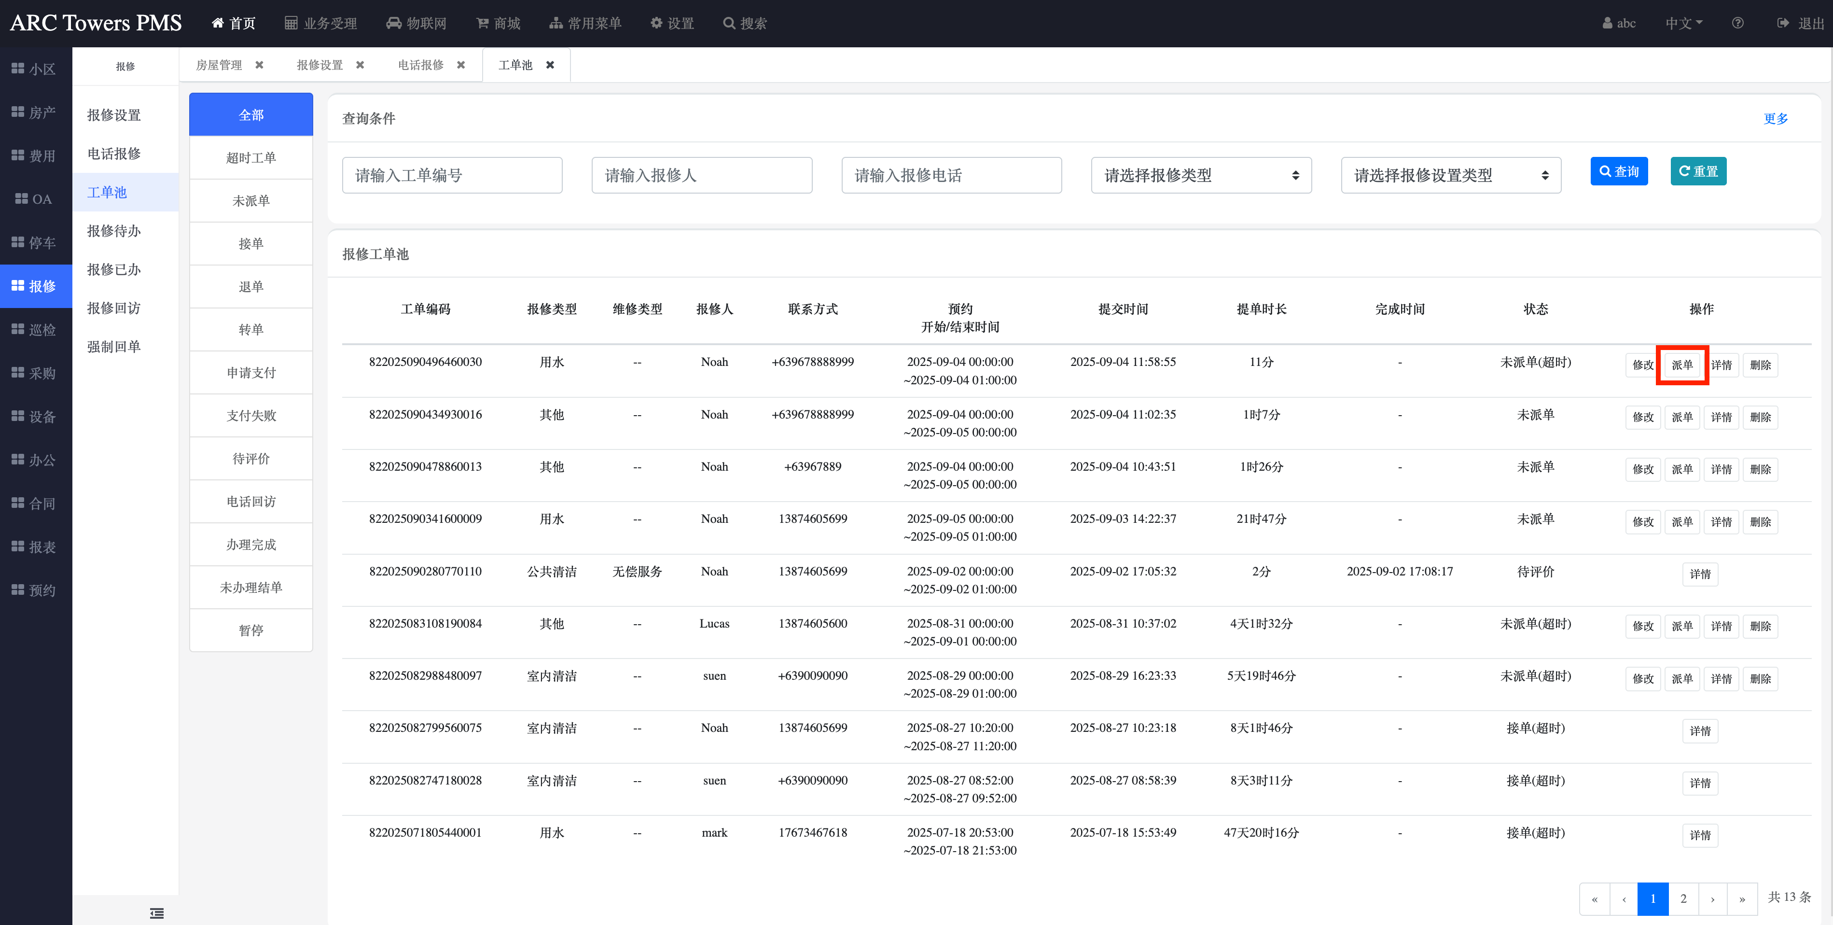Close the 电话报修 tab with its X
The height and width of the screenshot is (925, 1833).
(461, 65)
